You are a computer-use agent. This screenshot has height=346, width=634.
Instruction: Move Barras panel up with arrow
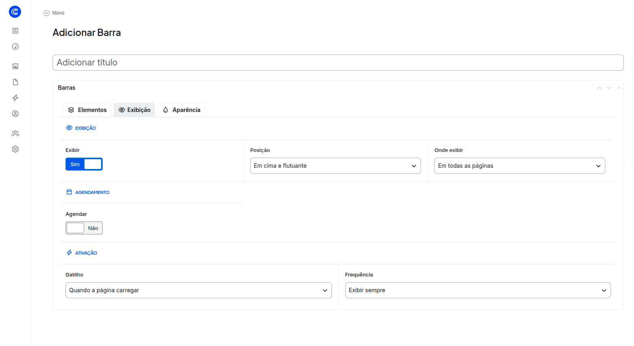click(599, 88)
